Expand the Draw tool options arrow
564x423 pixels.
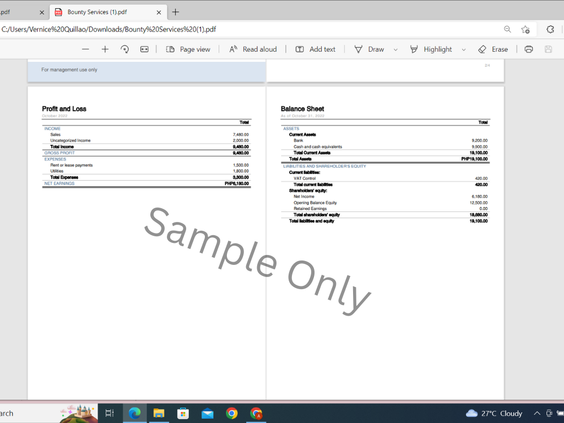(x=395, y=50)
